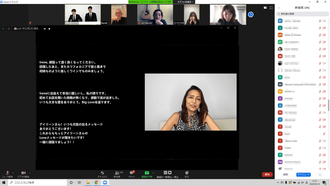Enter fullscreen using top-right fullscreen icon

click(271, 7)
